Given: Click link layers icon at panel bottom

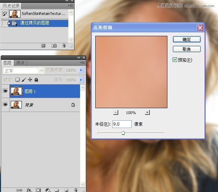Looking at the screenshot, I should point(19,190).
